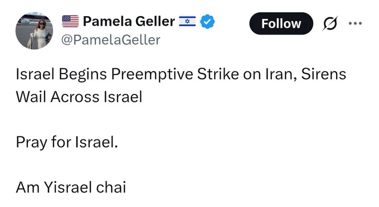Click the word 'Begins' in the headline
Screen dimensions: 379x207
82,74
